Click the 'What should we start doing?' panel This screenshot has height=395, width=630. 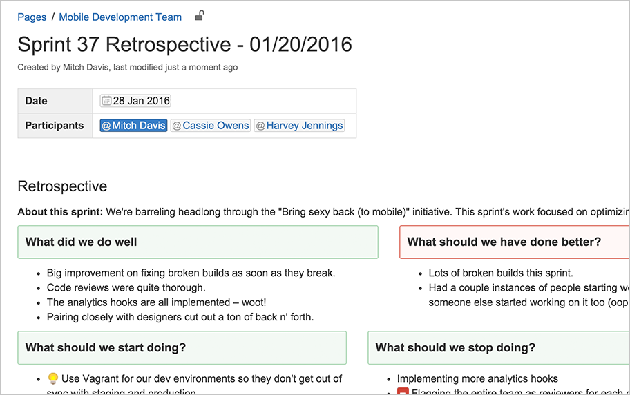(x=182, y=347)
